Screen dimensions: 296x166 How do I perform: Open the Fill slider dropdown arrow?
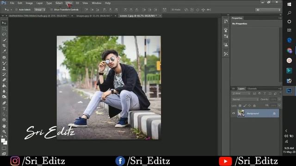coord(279,106)
